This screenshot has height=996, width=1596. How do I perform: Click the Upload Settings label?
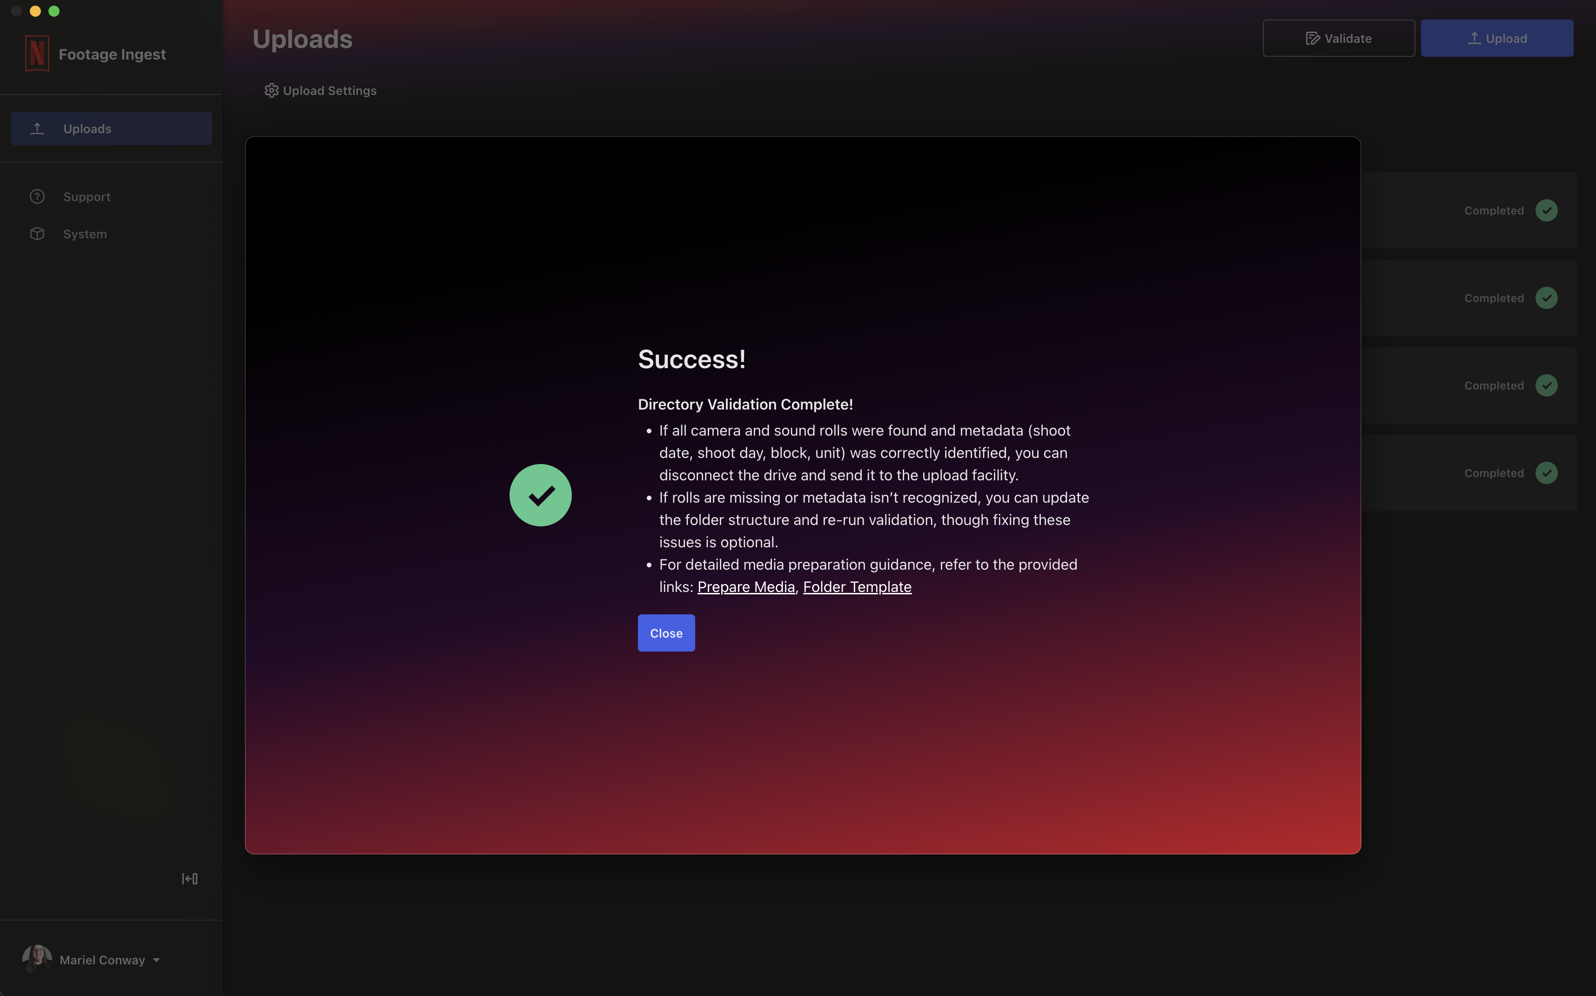pos(330,91)
